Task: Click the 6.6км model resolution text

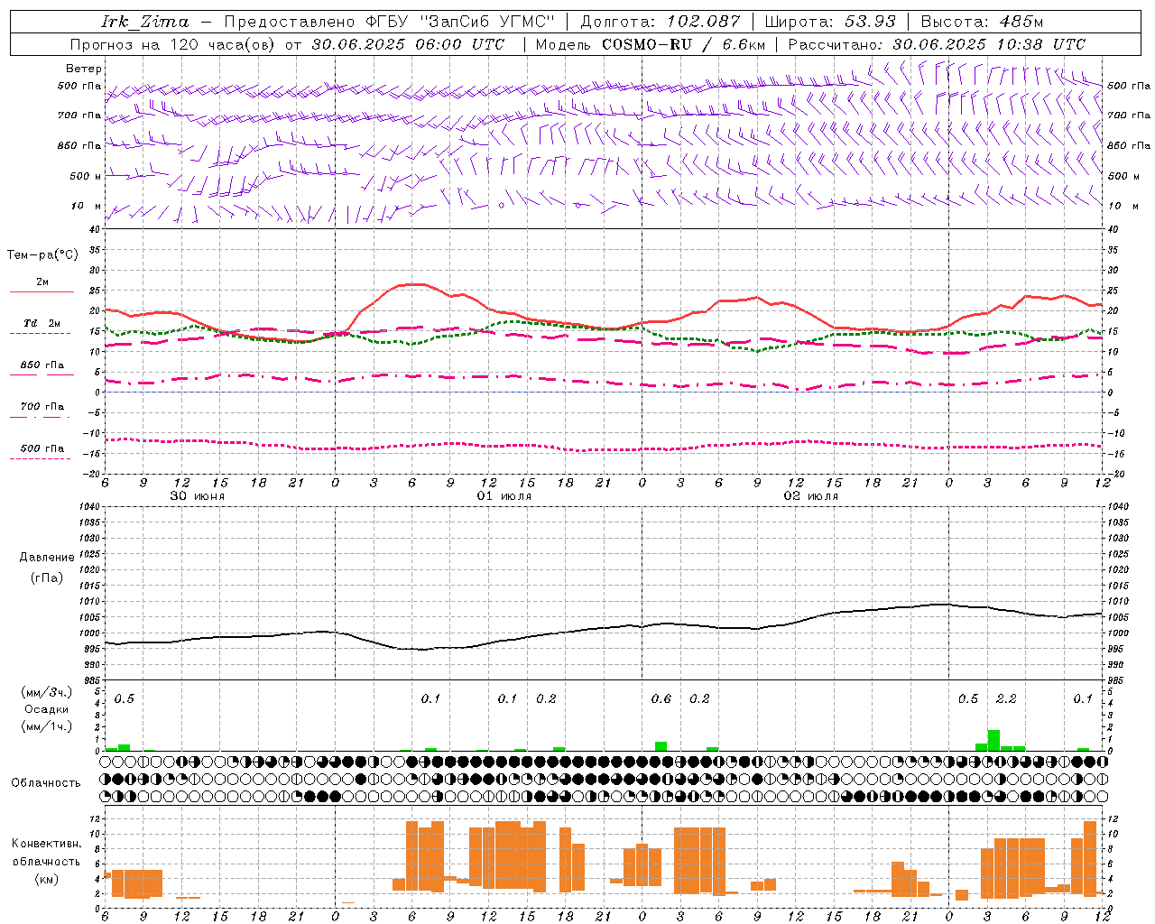Action: point(742,44)
